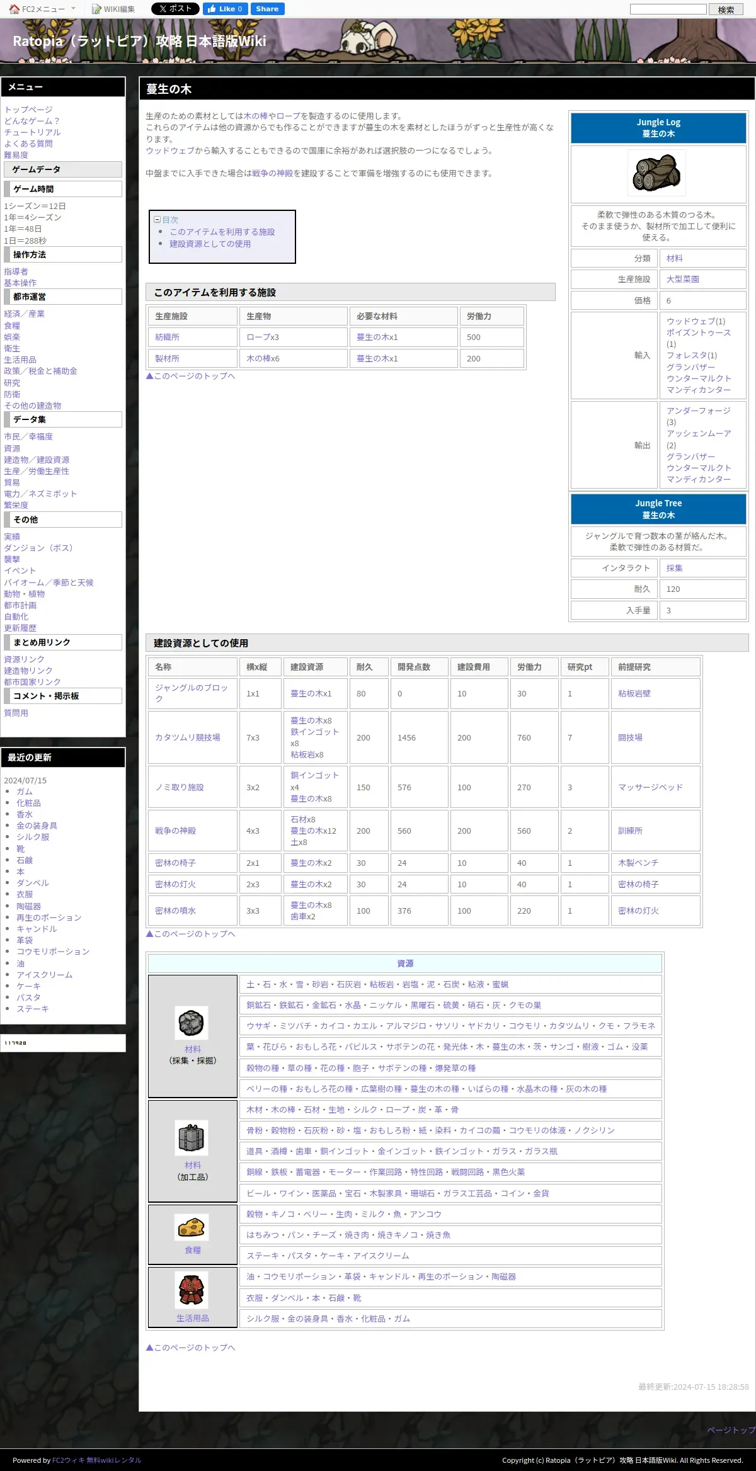Image resolution: width=756 pixels, height=1471 pixels.
Task: Expand the FC2メニュー dropdown arrow
Action: pyautogui.click(x=73, y=9)
